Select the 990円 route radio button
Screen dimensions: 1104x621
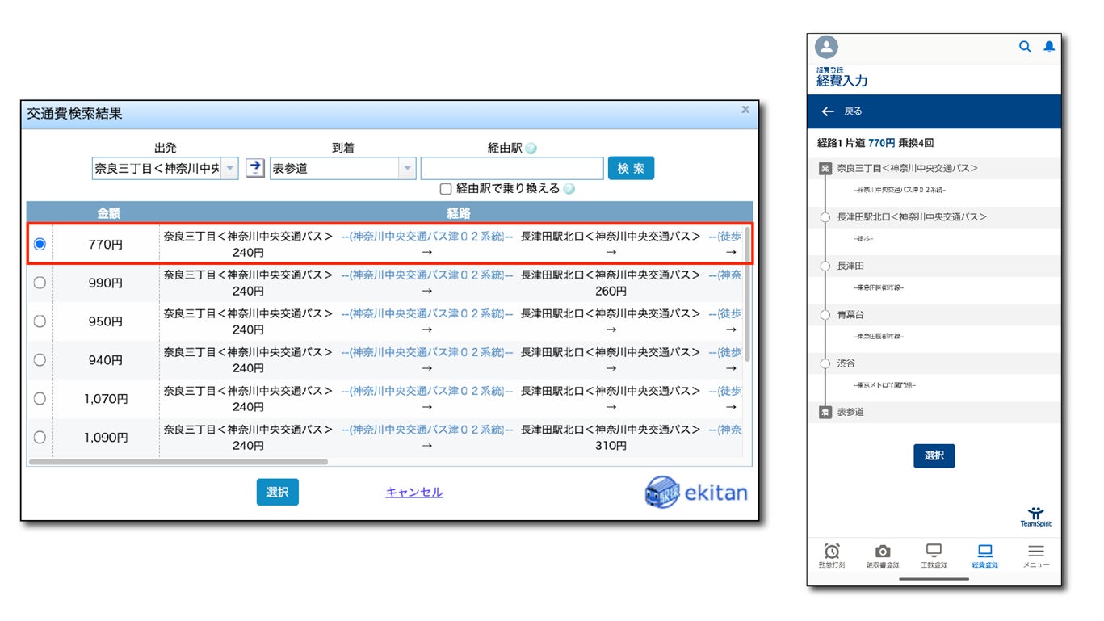[x=40, y=283]
